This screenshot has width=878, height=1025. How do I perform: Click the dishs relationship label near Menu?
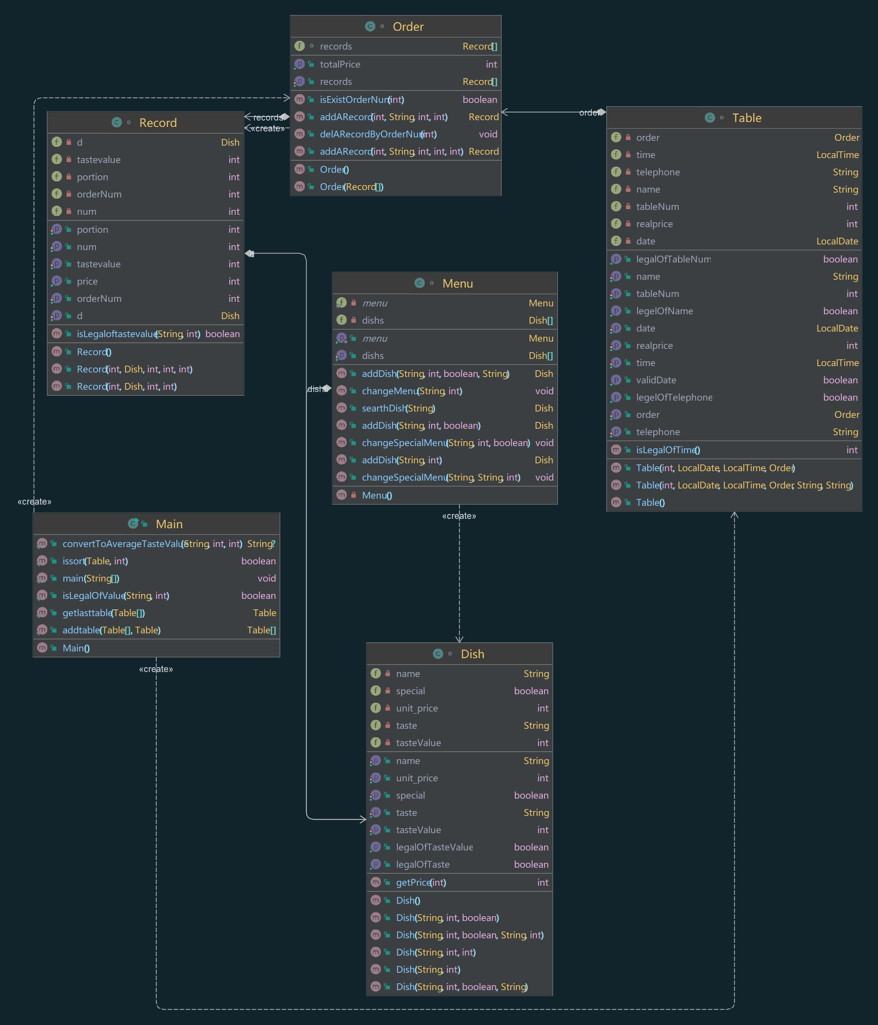click(x=316, y=389)
